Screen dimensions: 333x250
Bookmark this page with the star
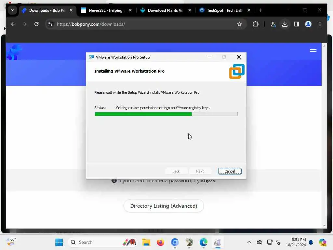point(239,24)
